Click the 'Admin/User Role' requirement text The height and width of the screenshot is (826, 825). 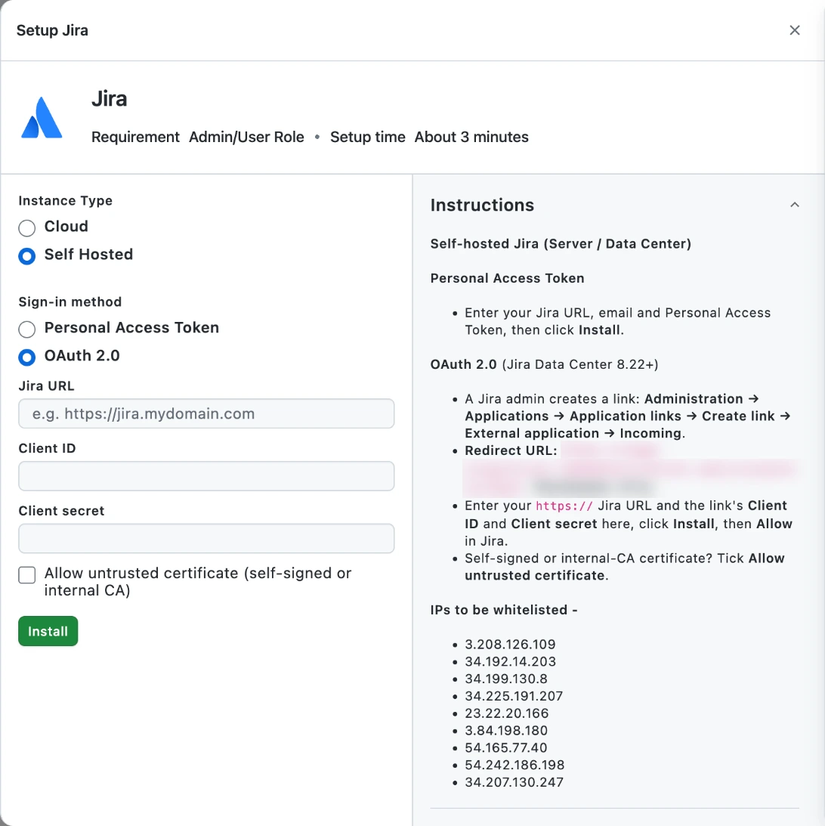tap(246, 137)
